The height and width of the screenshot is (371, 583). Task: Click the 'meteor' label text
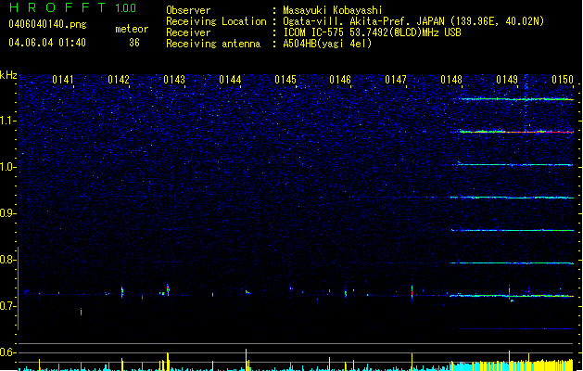132,29
